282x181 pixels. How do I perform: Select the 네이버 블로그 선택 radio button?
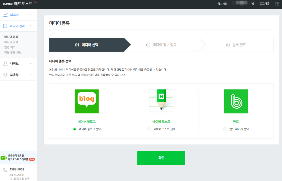(x=74, y=129)
